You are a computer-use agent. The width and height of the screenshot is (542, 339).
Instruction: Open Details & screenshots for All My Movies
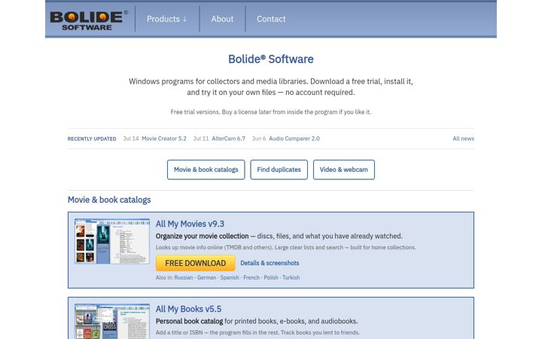tap(269, 263)
